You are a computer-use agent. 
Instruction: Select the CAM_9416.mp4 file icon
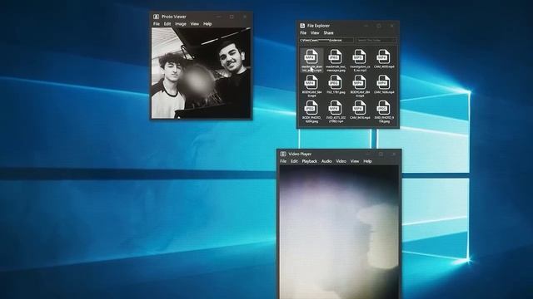[359, 110]
